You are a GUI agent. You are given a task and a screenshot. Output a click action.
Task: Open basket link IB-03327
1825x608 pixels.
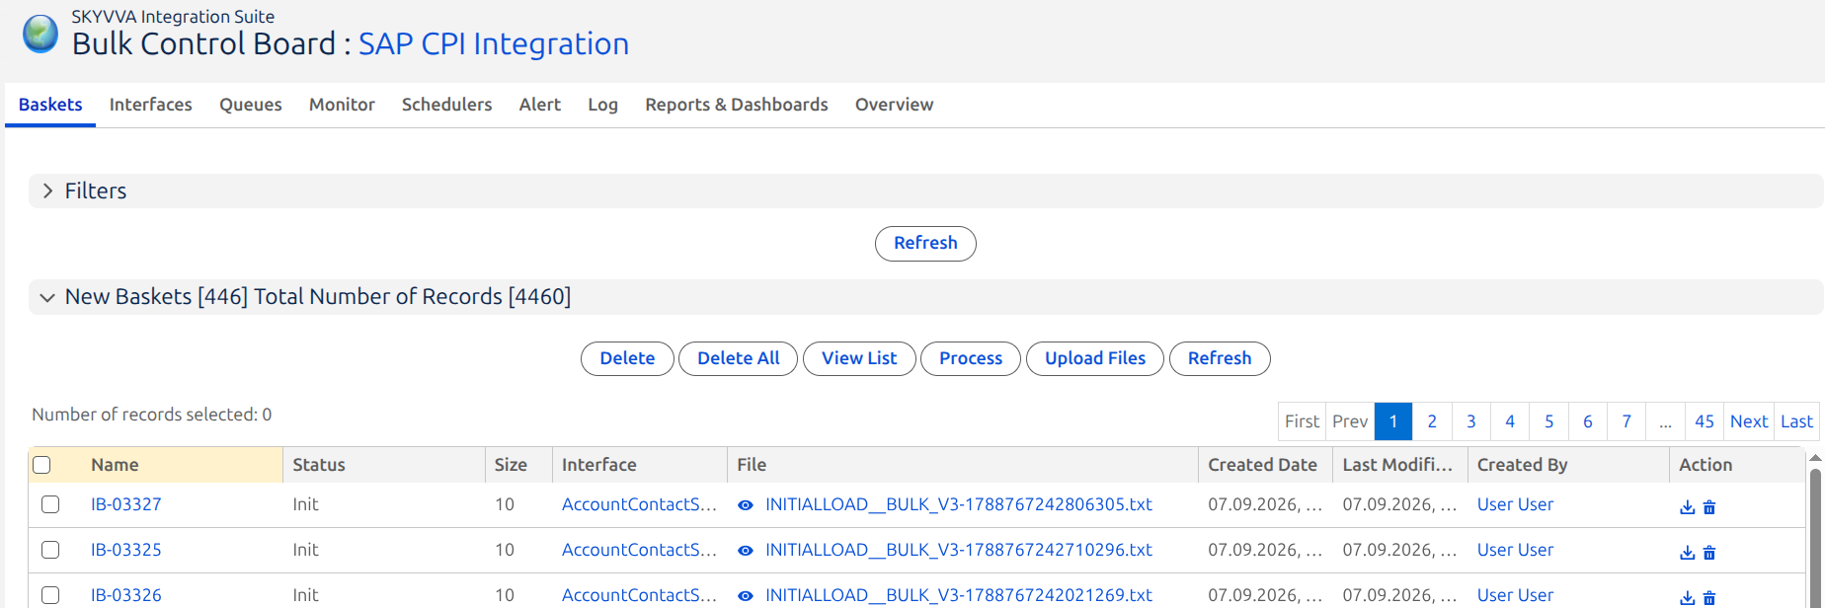click(126, 504)
